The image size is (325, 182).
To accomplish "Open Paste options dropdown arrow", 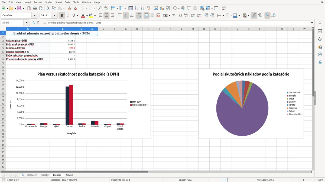I will pyautogui.click(x=63, y=8).
